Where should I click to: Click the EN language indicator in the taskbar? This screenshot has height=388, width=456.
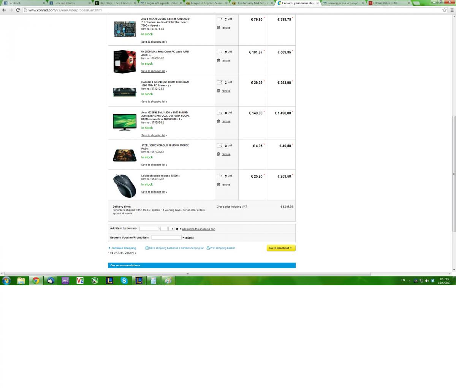(403, 280)
